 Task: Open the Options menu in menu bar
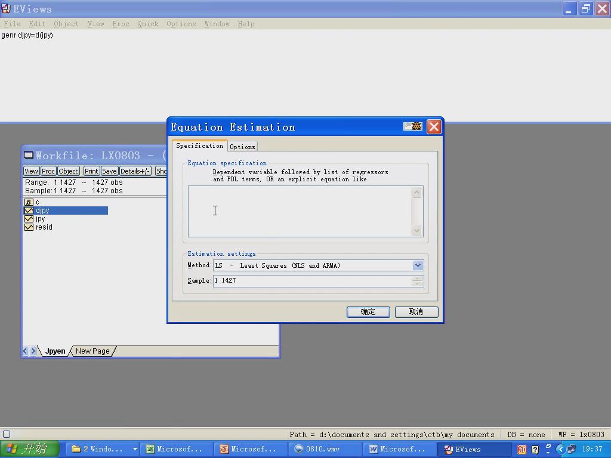[181, 24]
